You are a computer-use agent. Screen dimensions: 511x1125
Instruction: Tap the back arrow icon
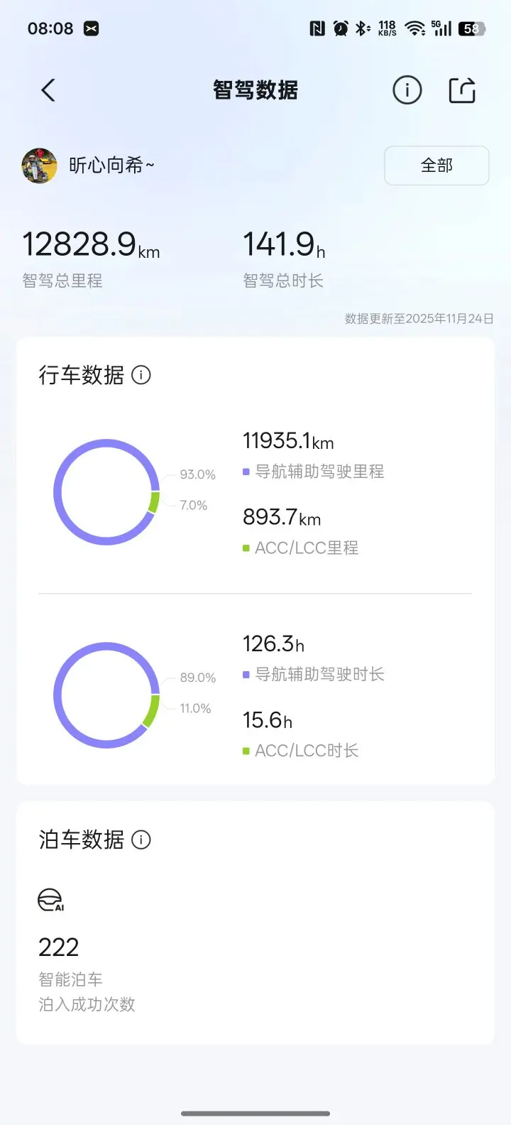point(48,90)
